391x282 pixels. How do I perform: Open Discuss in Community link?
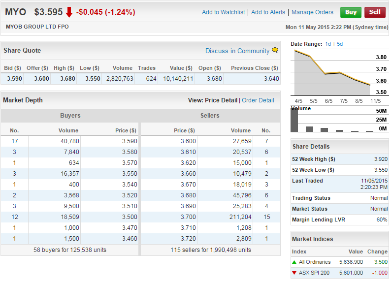pyautogui.click(x=237, y=51)
